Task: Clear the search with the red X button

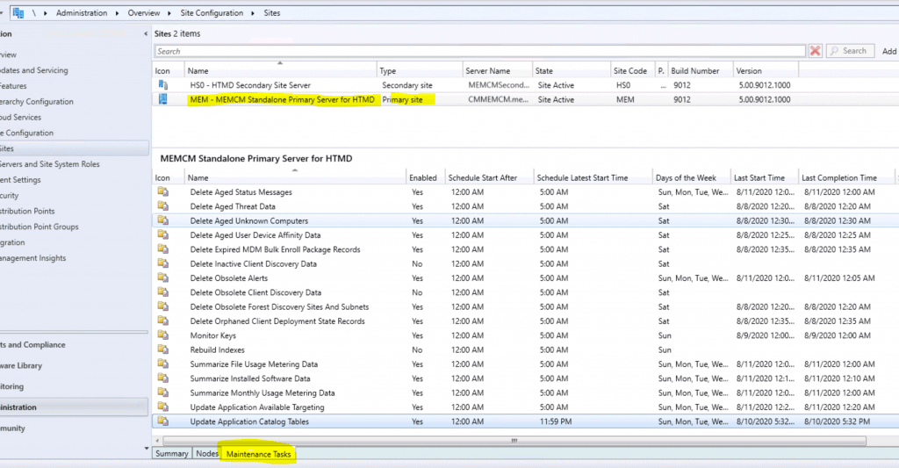Action: pyautogui.click(x=815, y=51)
